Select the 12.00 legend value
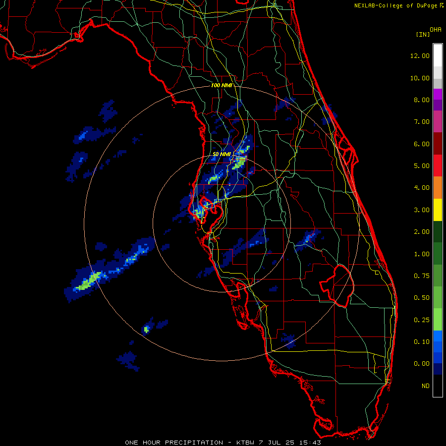The image size is (446, 446). point(420,56)
